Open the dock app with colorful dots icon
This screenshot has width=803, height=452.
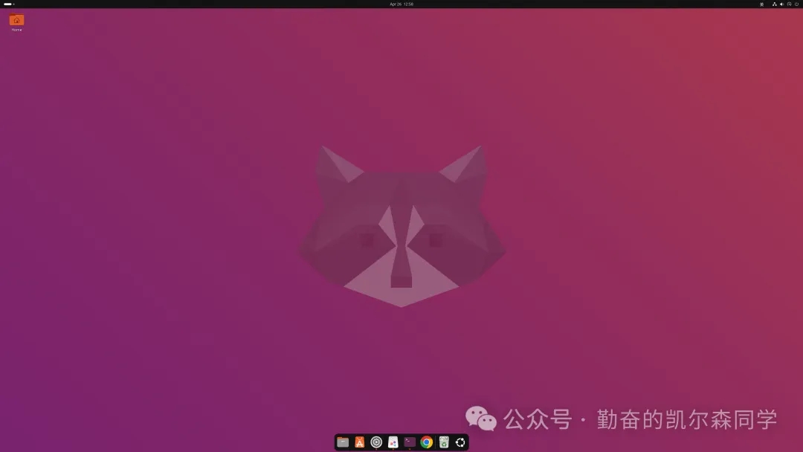[393, 442]
